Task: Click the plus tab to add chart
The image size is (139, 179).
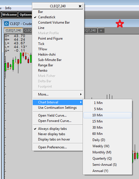Action: [101, 30]
